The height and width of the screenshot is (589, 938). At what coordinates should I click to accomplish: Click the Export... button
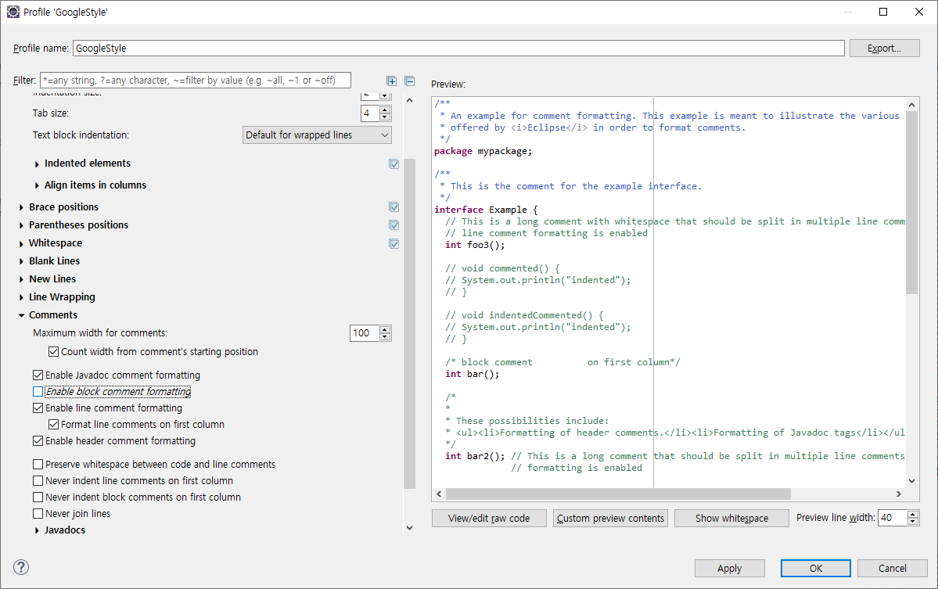point(884,48)
